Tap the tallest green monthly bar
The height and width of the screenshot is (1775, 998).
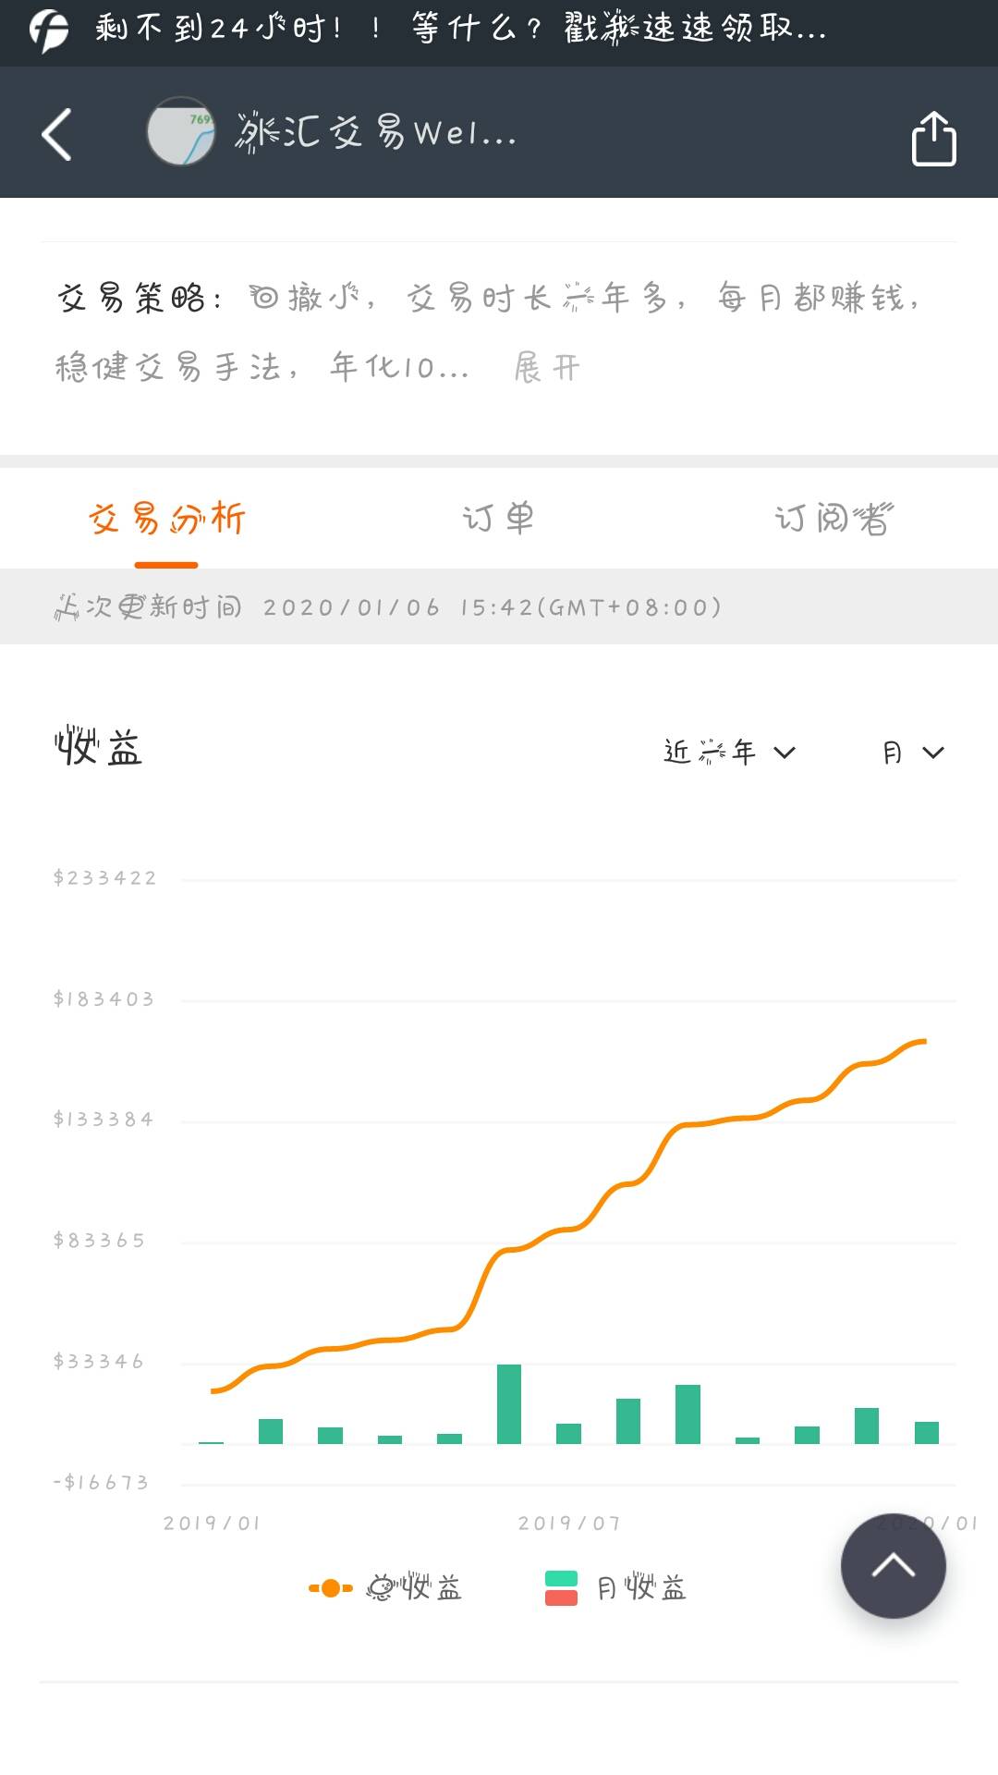click(508, 1403)
